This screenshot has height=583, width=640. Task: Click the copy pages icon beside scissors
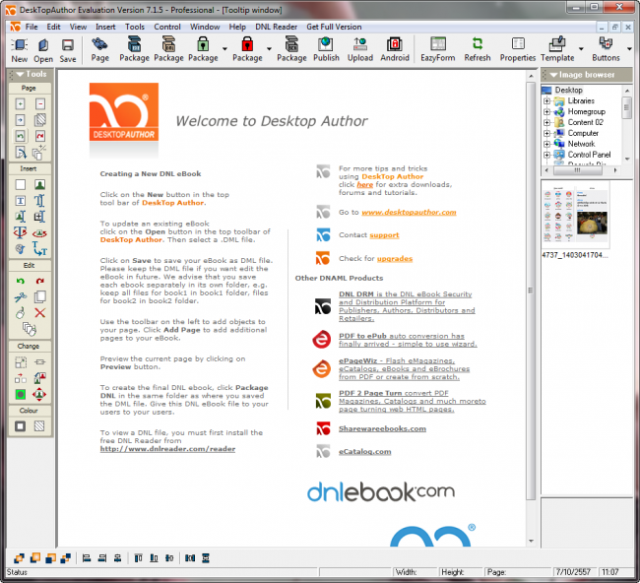[x=39, y=296]
